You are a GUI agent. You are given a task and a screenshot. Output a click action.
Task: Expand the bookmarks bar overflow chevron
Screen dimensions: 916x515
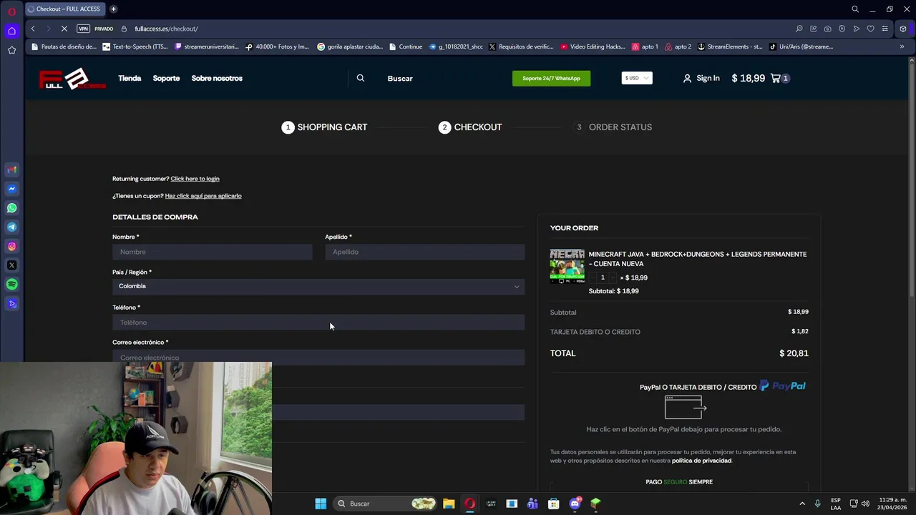coord(902,46)
